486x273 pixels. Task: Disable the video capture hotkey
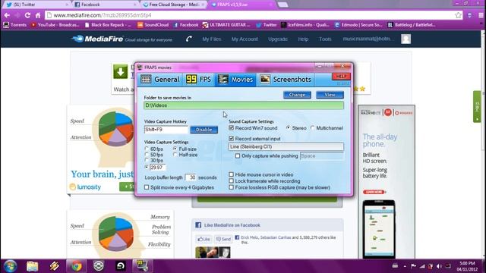(x=204, y=130)
